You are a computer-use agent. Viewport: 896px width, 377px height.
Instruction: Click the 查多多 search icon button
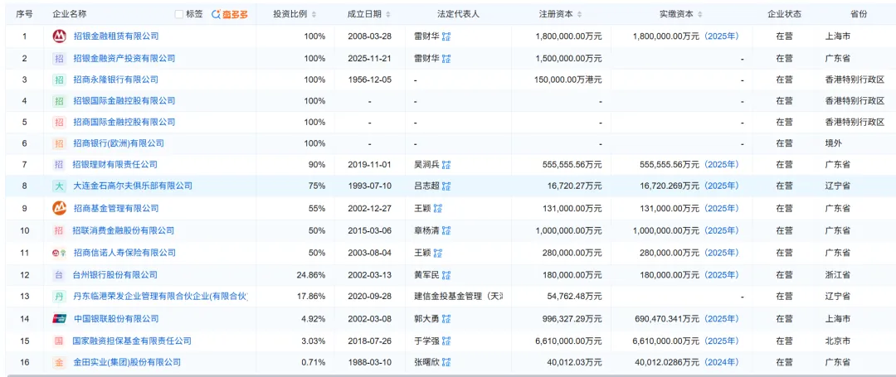pos(230,14)
